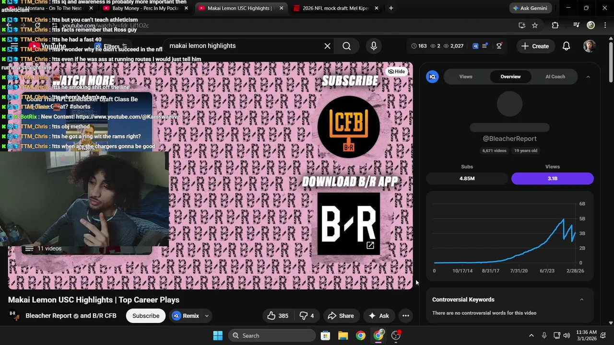This screenshot has height=345, width=614.
Task: Click the vidIQ panel vertical scrollbar
Action: [x=611, y=61]
